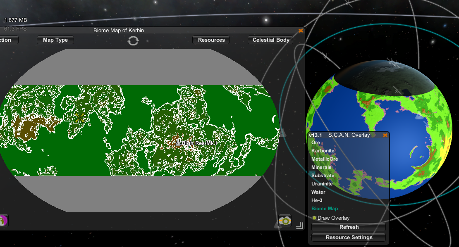Select He-3 overlay resource
This screenshot has height=247, width=459.
pyautogui.click(x=317, y=200)
